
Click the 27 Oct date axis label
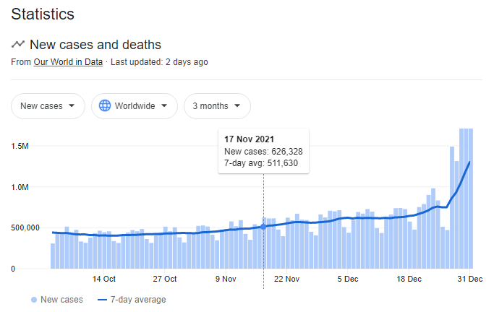165,279
